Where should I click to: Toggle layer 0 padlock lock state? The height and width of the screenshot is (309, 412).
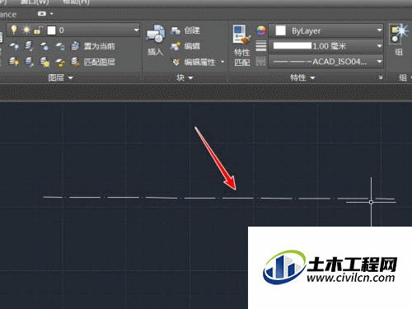coord(38,30)
